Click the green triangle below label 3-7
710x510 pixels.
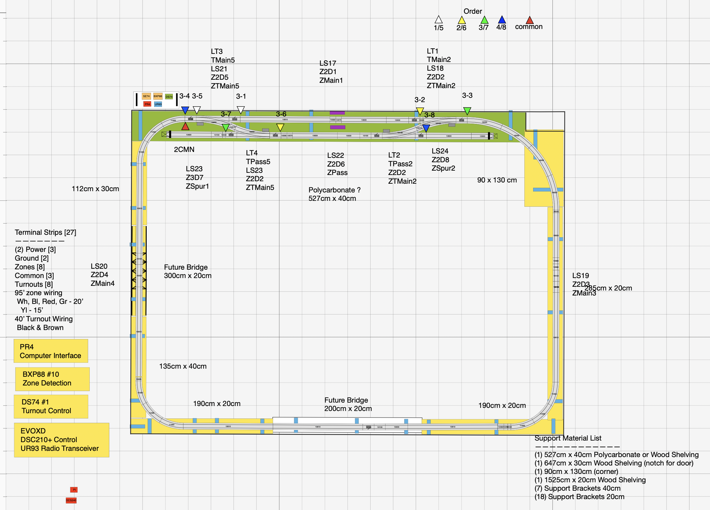pyautogui.click(x=226, y=127)
